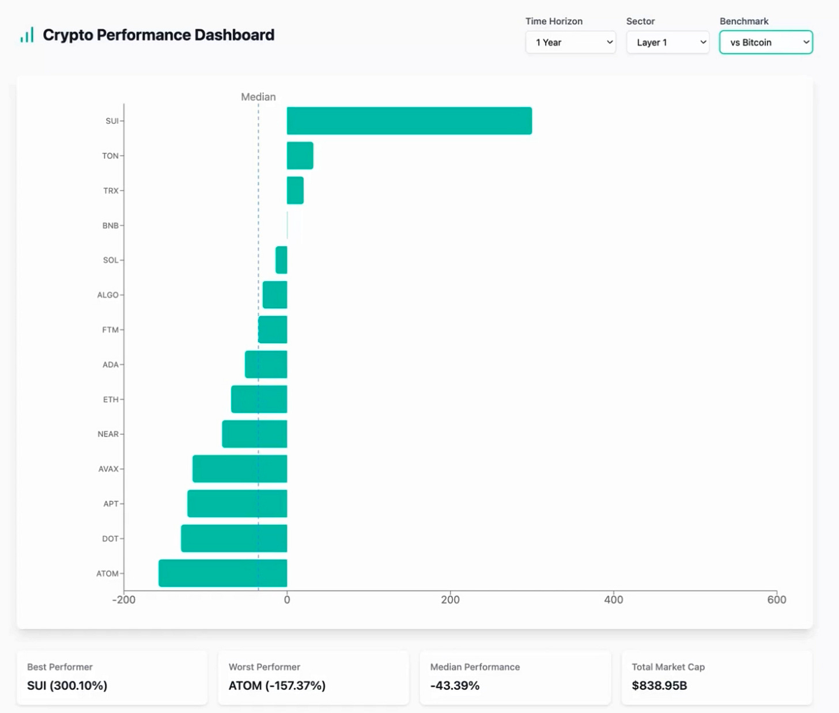Click the ALGO axis label
Screen dimensions: 839x713
click(108, 295)
